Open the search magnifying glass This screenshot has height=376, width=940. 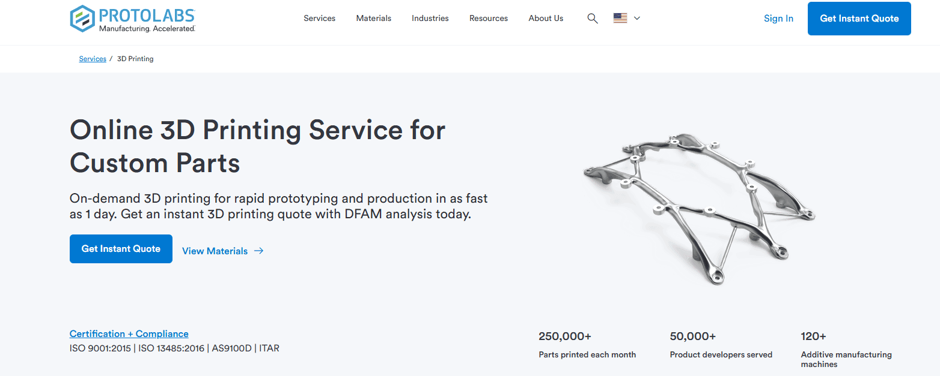coord(593,19)
